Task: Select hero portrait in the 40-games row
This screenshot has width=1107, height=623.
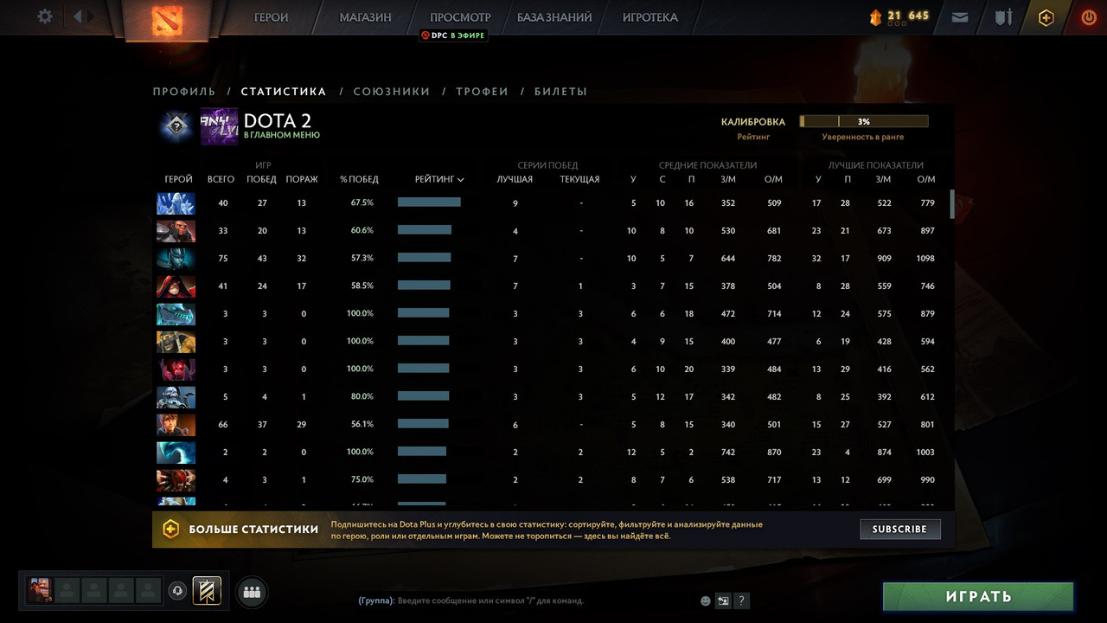Action: (176, 203)
